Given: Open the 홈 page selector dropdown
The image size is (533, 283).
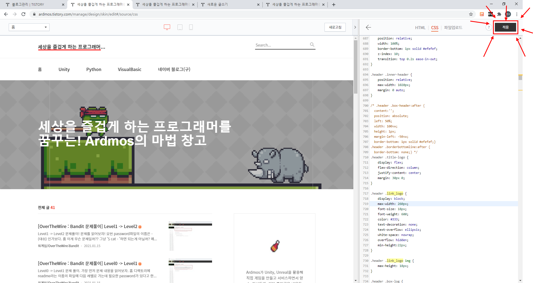Looking at the screenshot, I should click(29, 27).
